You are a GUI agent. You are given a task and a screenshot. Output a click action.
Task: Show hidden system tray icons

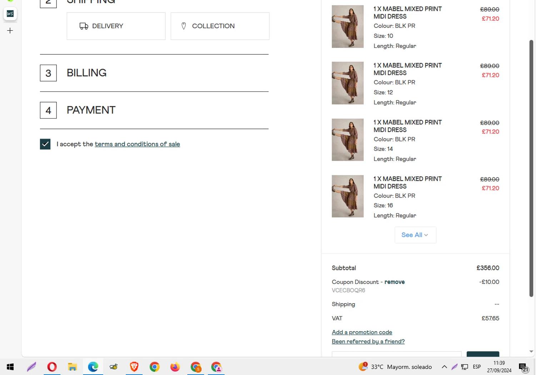point(444,367)
